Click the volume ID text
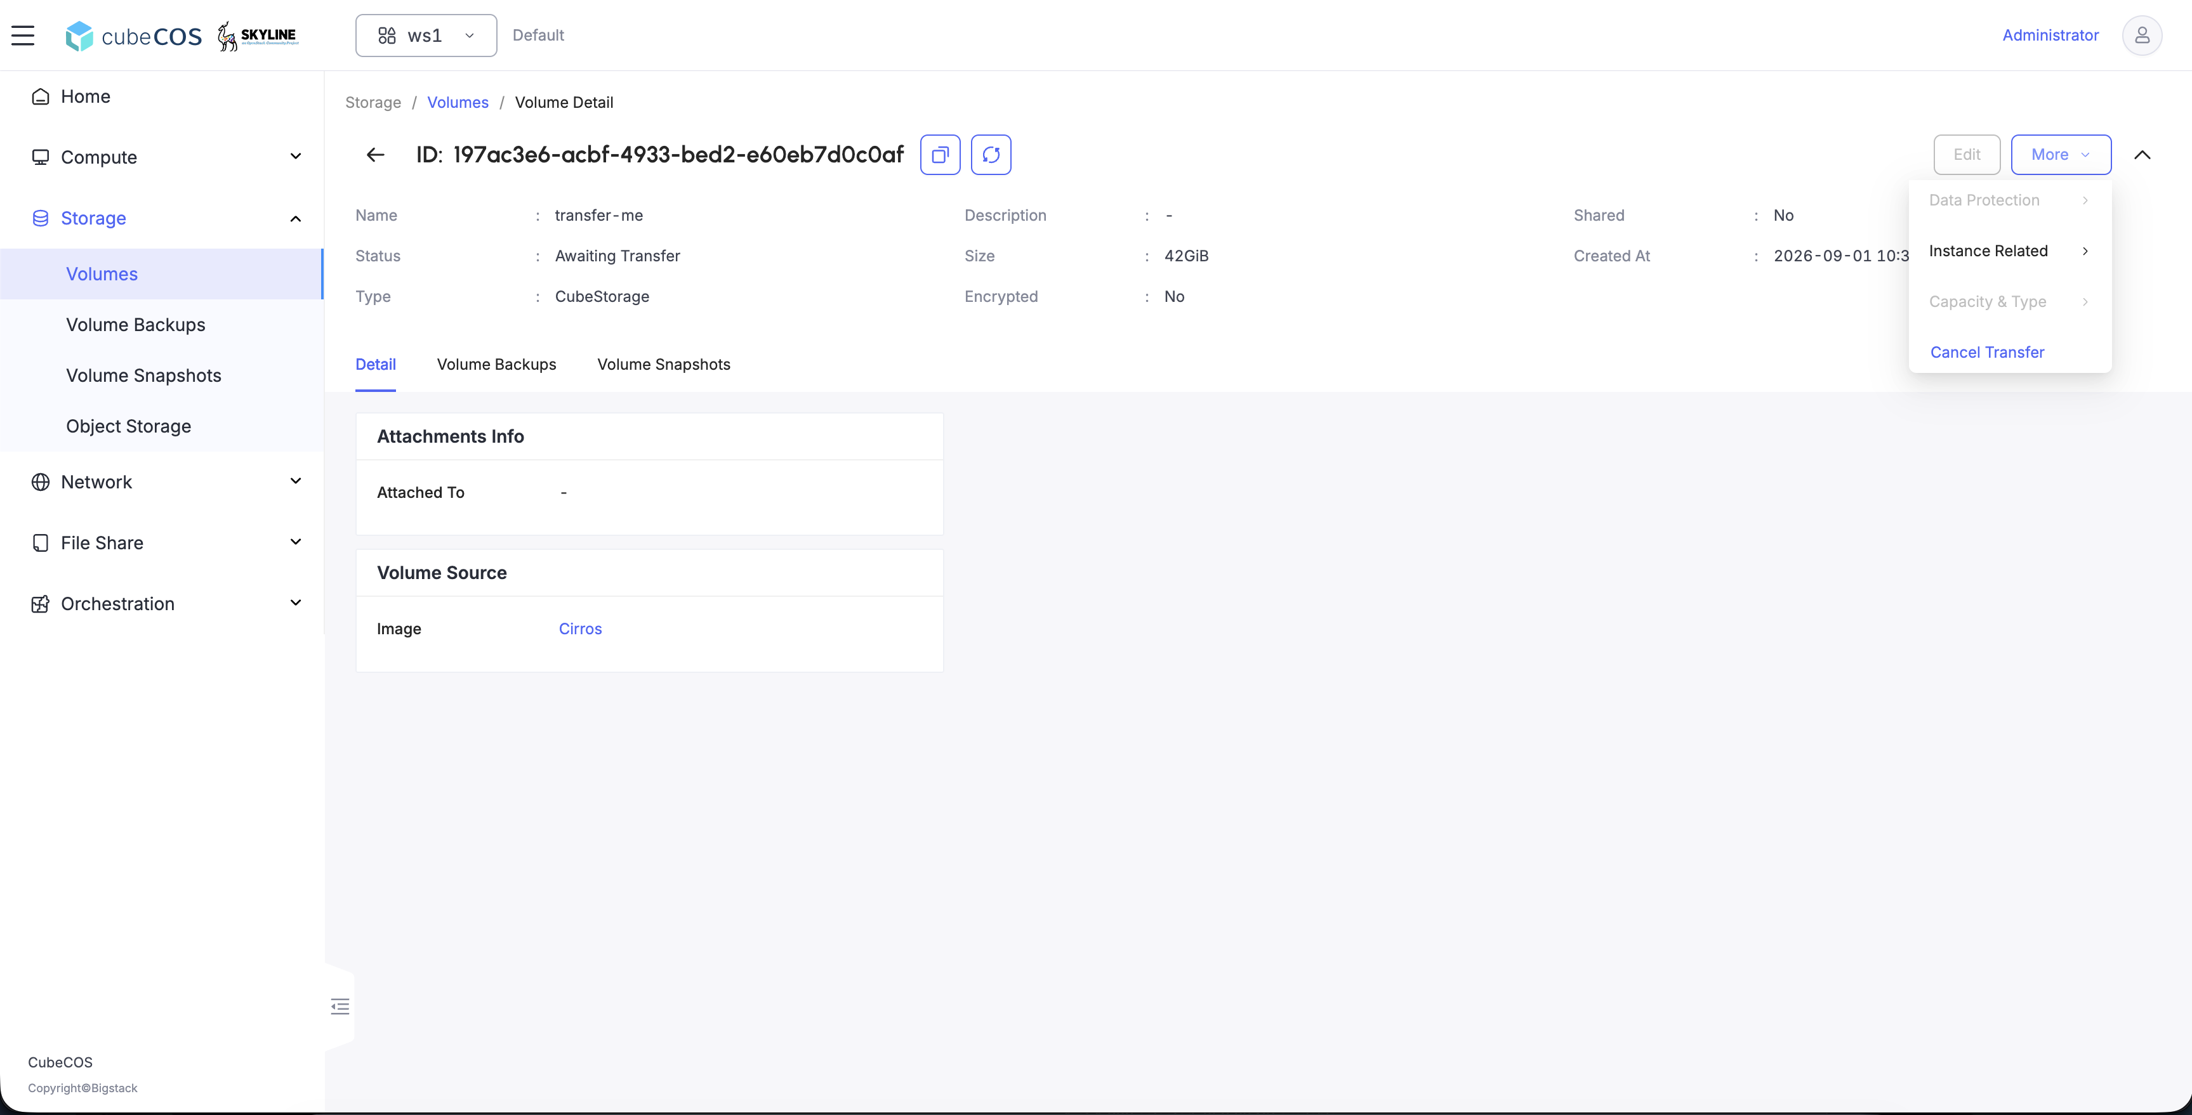The image size is (2192, 1115). [x=677, y=155]
